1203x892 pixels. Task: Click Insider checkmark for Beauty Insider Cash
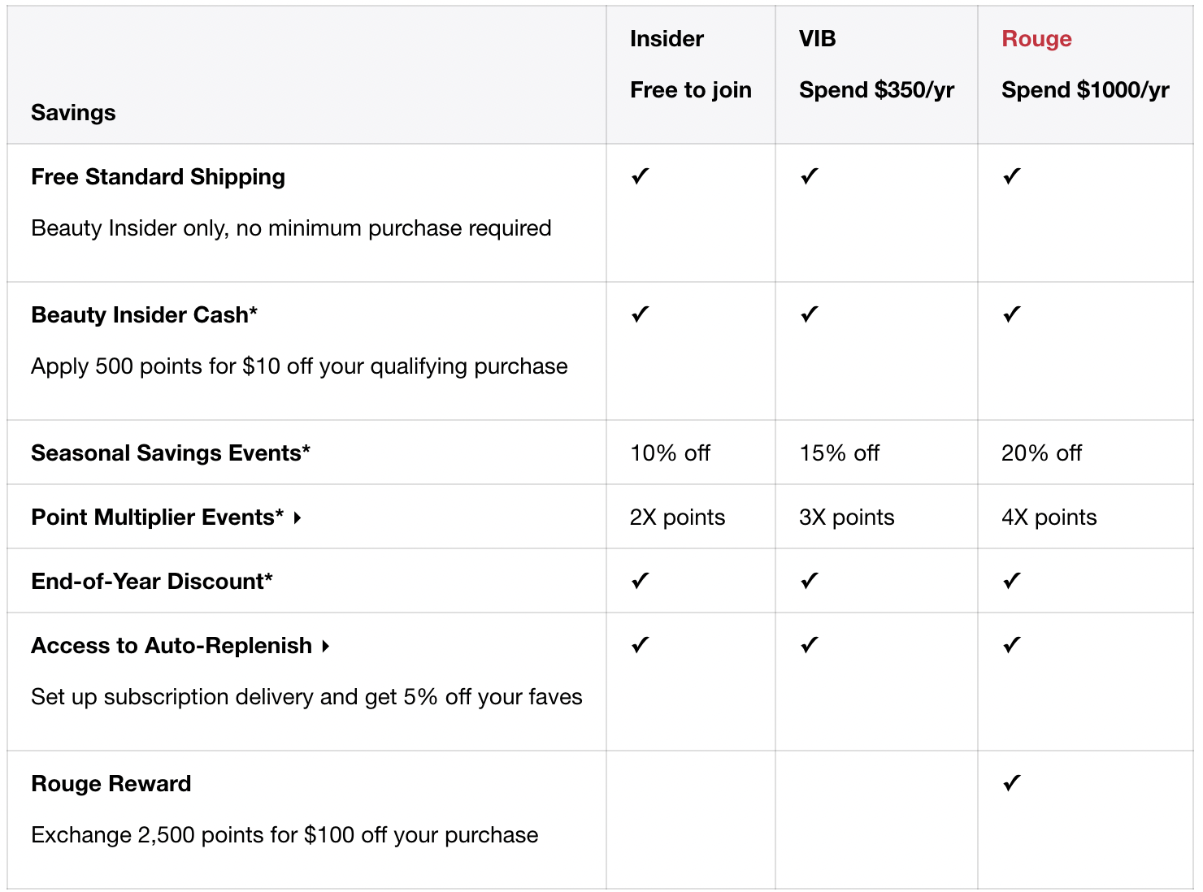[x=641, y=314]
